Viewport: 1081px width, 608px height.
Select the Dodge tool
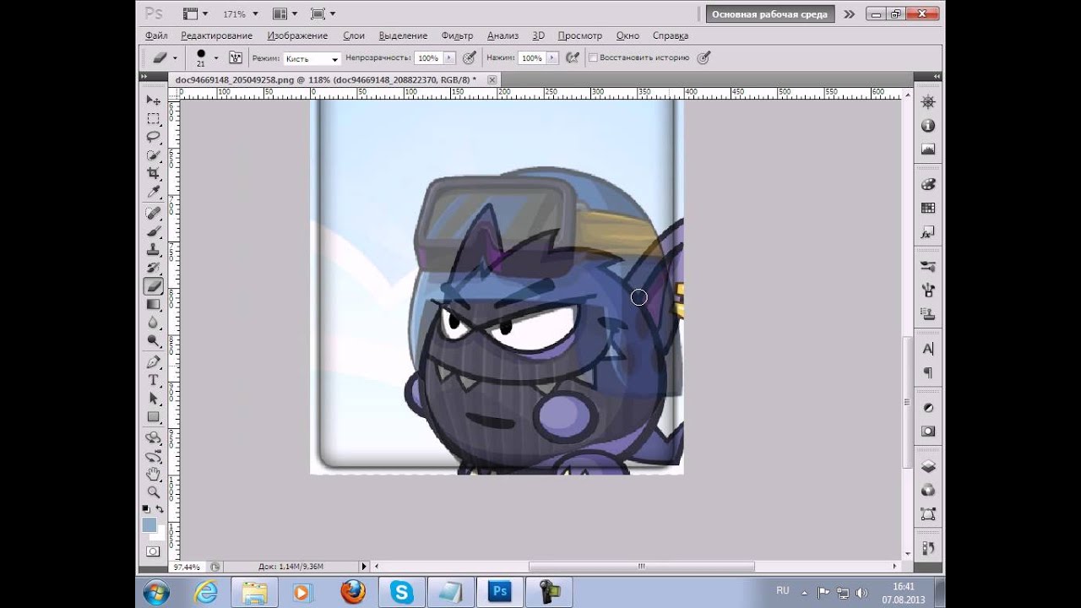153,339
